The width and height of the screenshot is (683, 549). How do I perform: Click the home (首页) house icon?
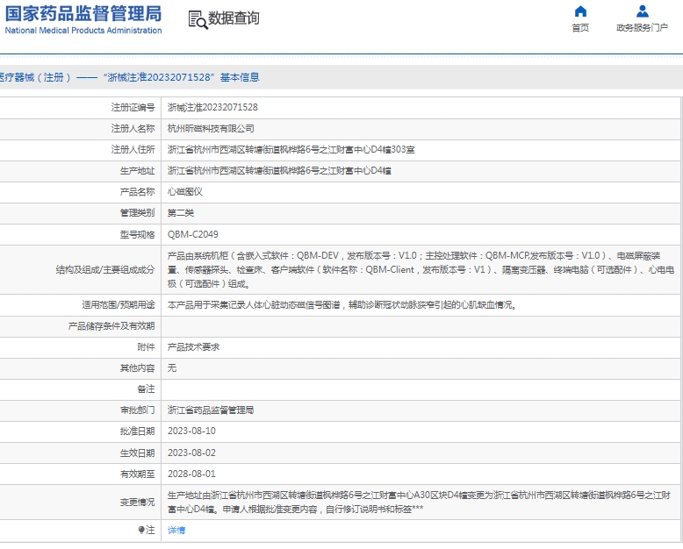click(x=580, y=11)
